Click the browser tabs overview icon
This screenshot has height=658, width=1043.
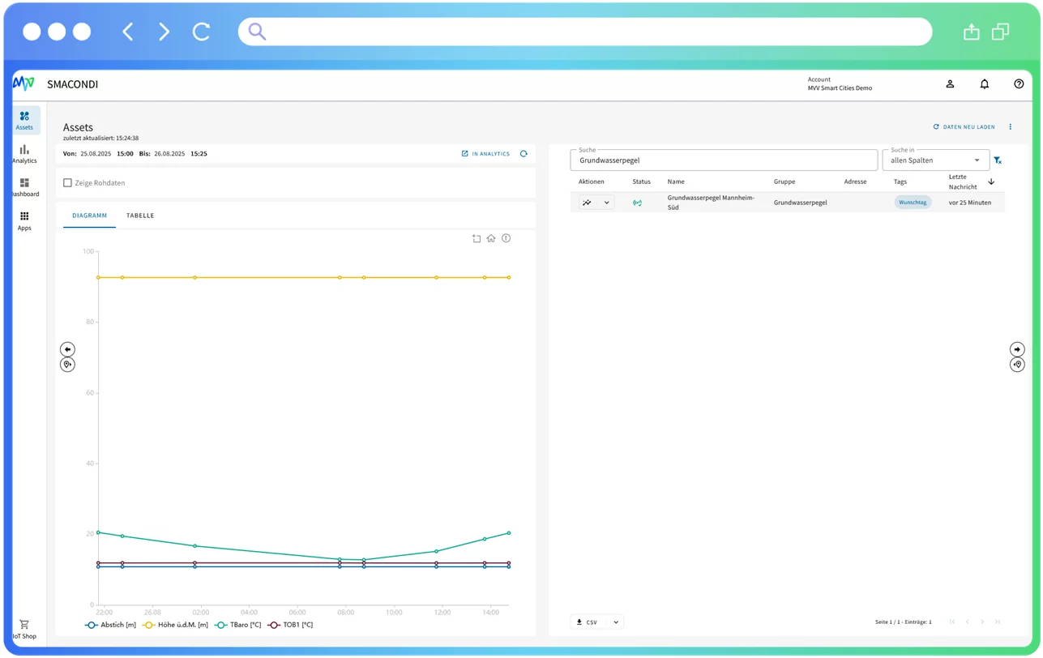(x=1001, y=32)
